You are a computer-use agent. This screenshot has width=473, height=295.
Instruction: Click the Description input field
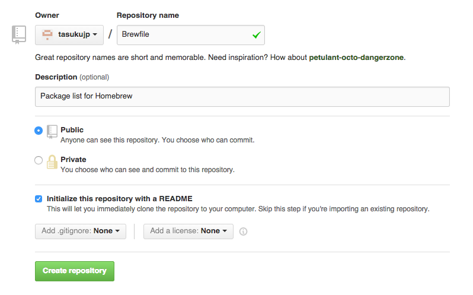[x=242, y=97]
